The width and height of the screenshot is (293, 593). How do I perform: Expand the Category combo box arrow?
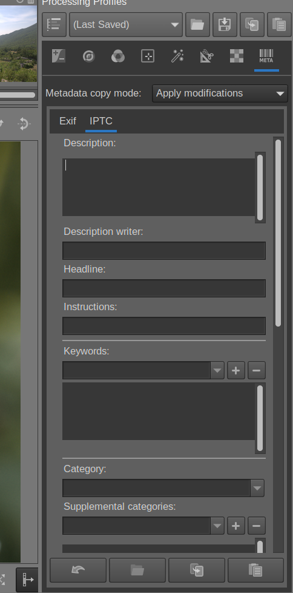pos(257,488)
